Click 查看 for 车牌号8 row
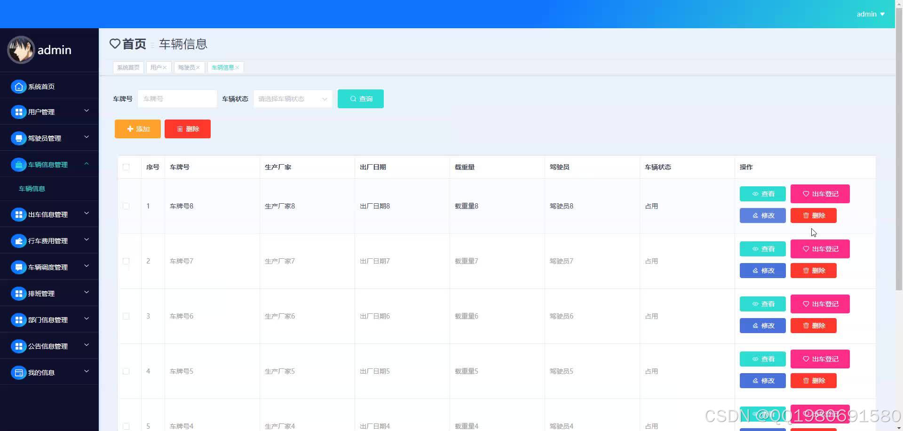Viewport: 903px width, 431px height. pos(763,194)
